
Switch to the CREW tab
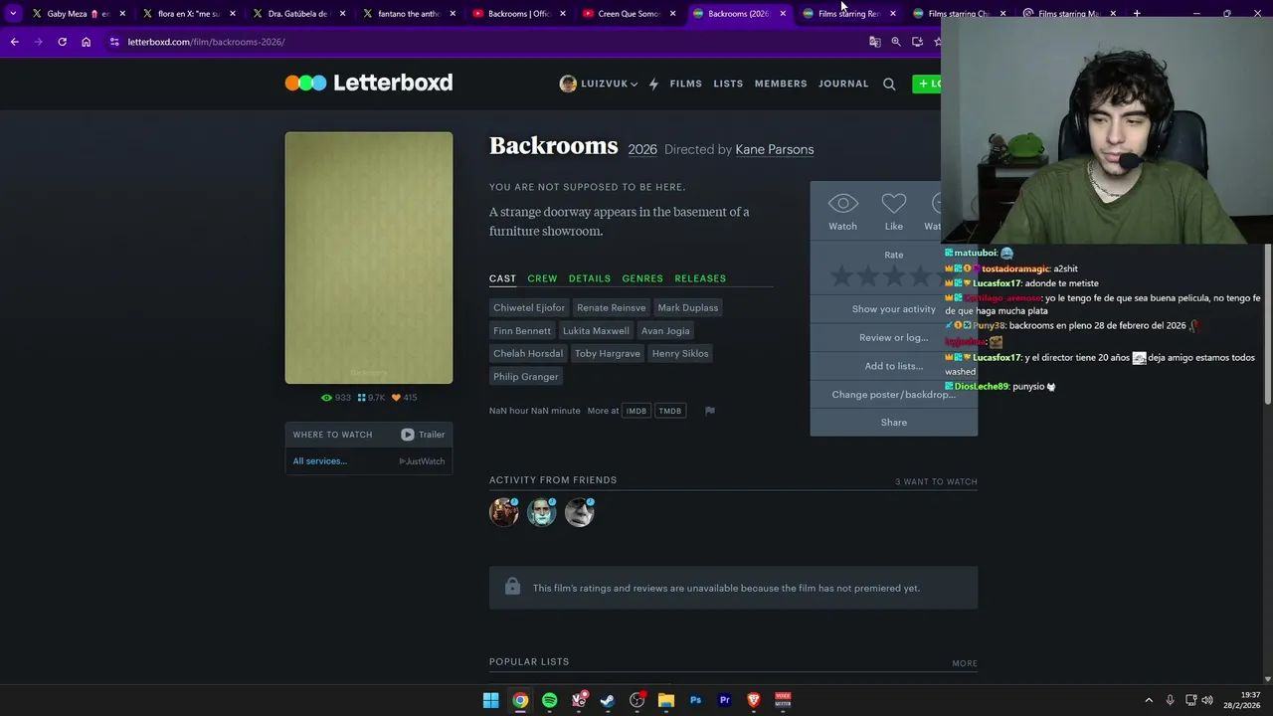[542, 278]
